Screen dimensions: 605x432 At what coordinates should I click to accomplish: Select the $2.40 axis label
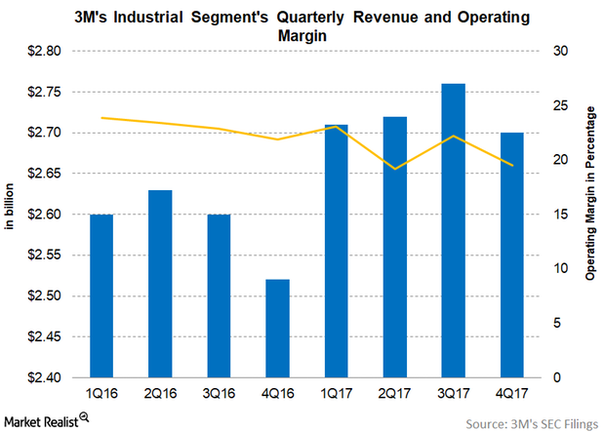44,377
